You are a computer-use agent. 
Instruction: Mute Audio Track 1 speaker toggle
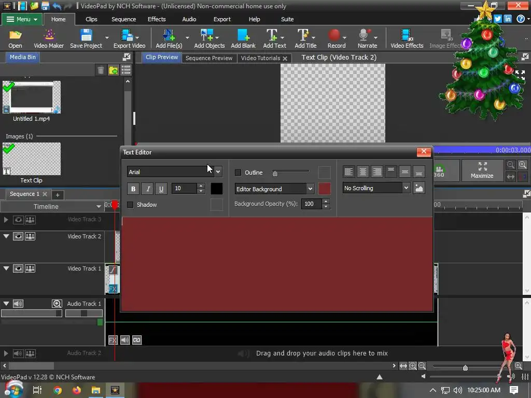point(18,304)
